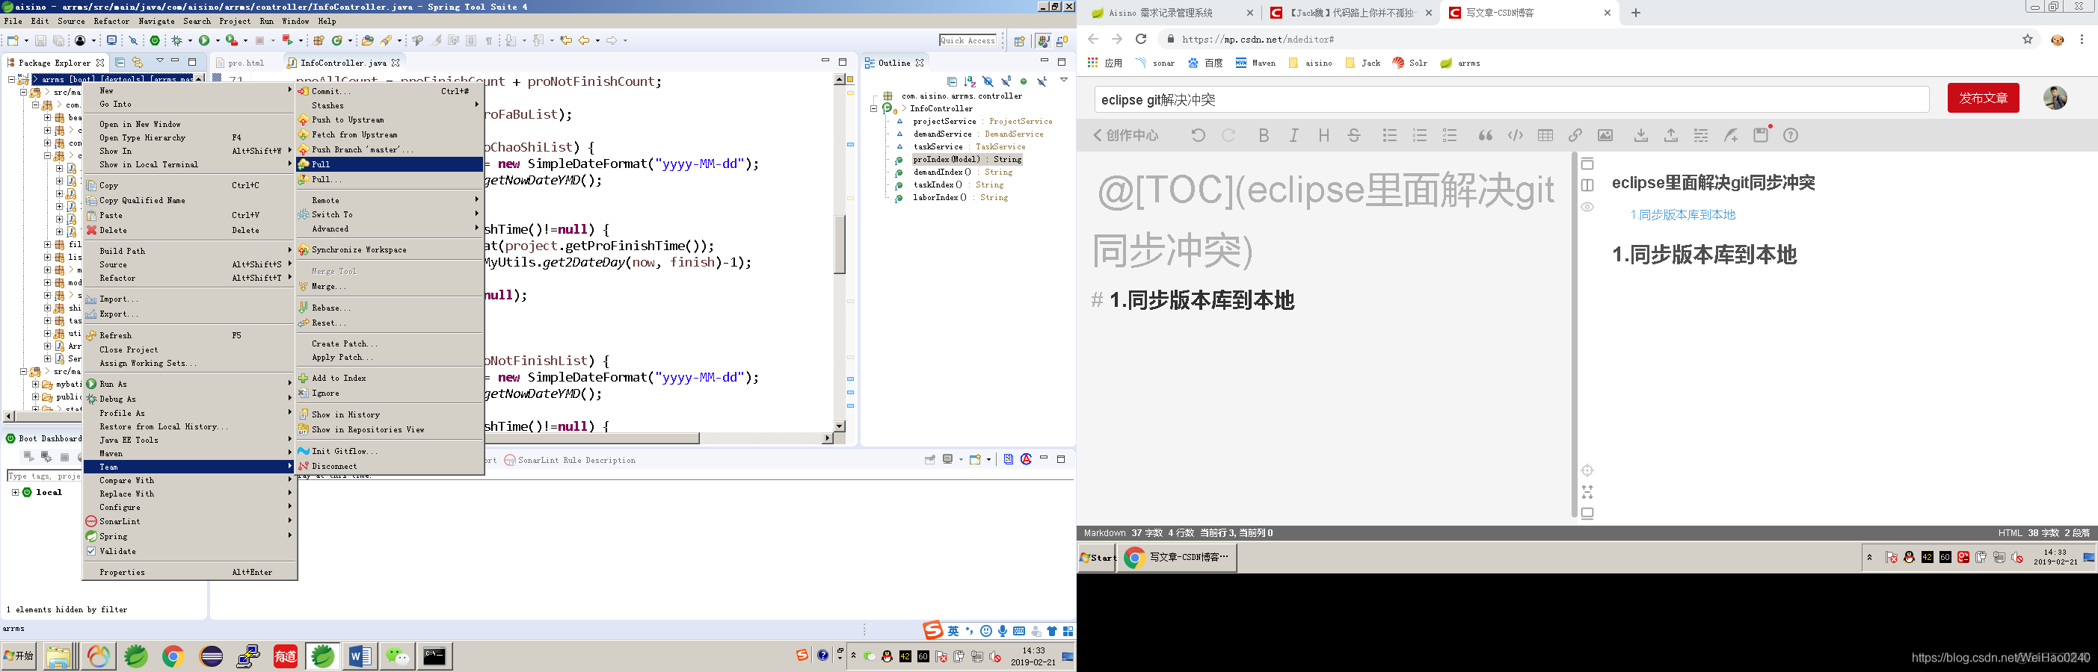This screenshot has width=2098, height=672.
Task: Click the Boot Dashboard green power icon in toolbar
Action: (155, 40)
